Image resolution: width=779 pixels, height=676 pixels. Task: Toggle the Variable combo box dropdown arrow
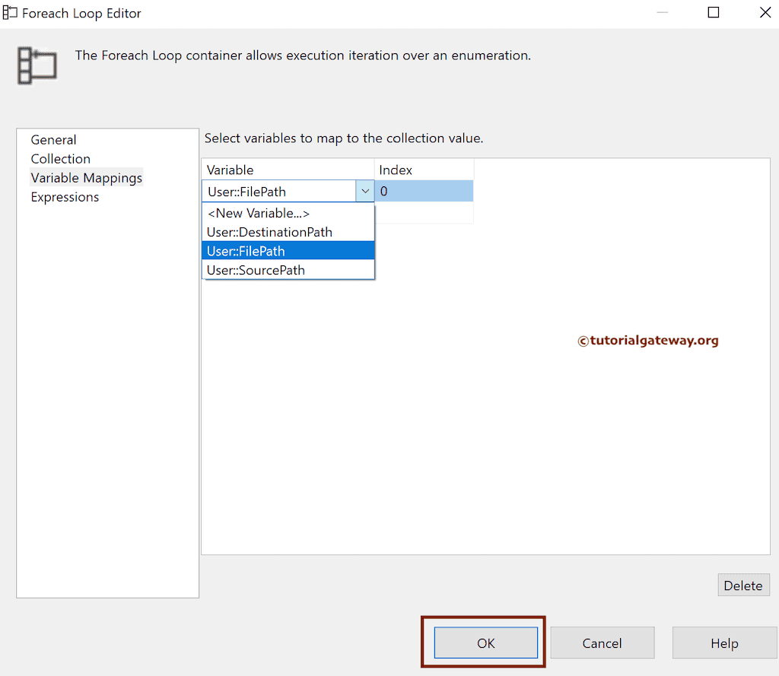tap(364, 191)
